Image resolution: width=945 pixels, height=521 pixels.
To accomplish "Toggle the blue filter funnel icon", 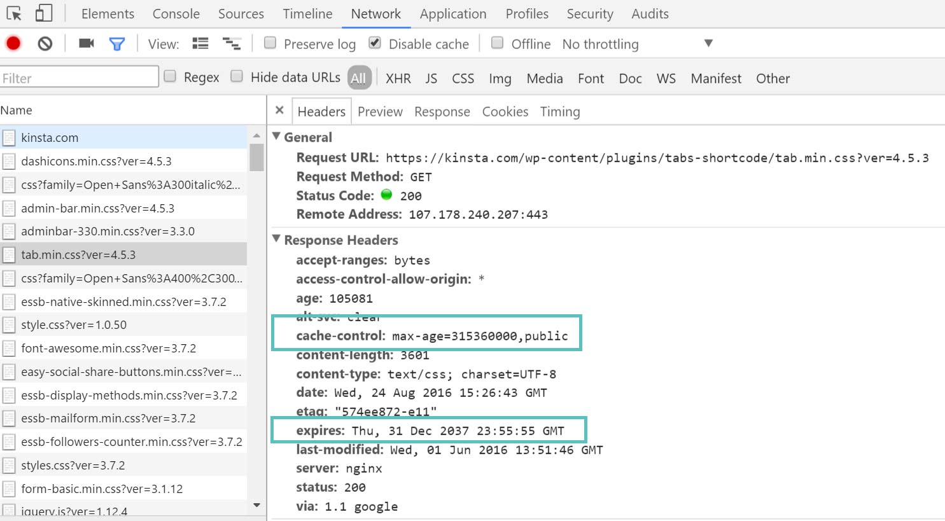I will [116, 43].
